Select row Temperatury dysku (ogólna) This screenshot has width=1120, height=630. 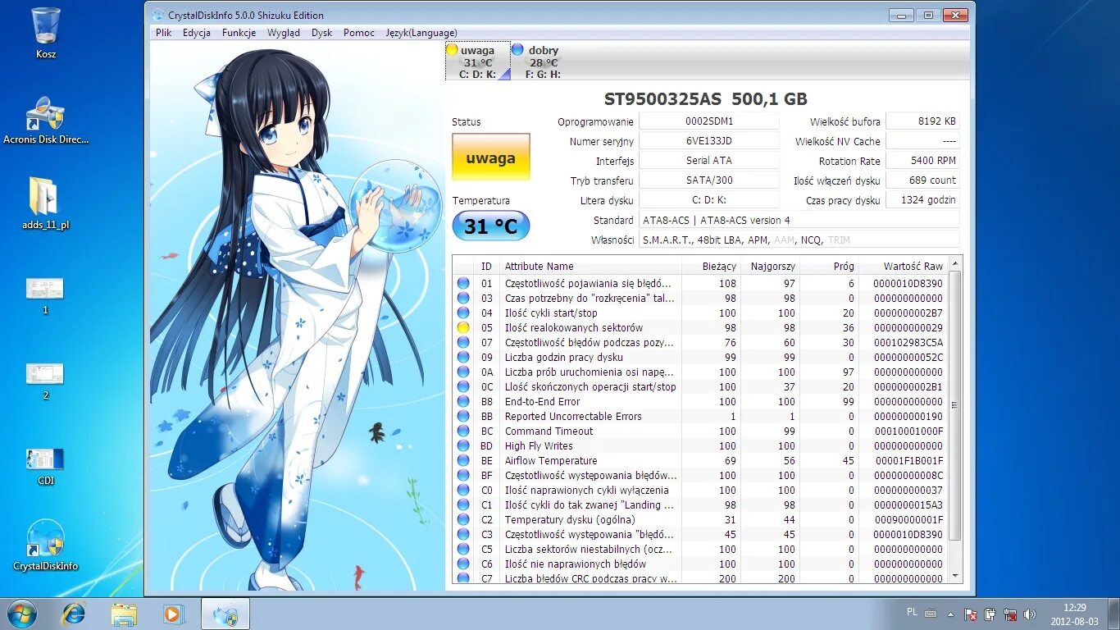click(x=700, y=519)
